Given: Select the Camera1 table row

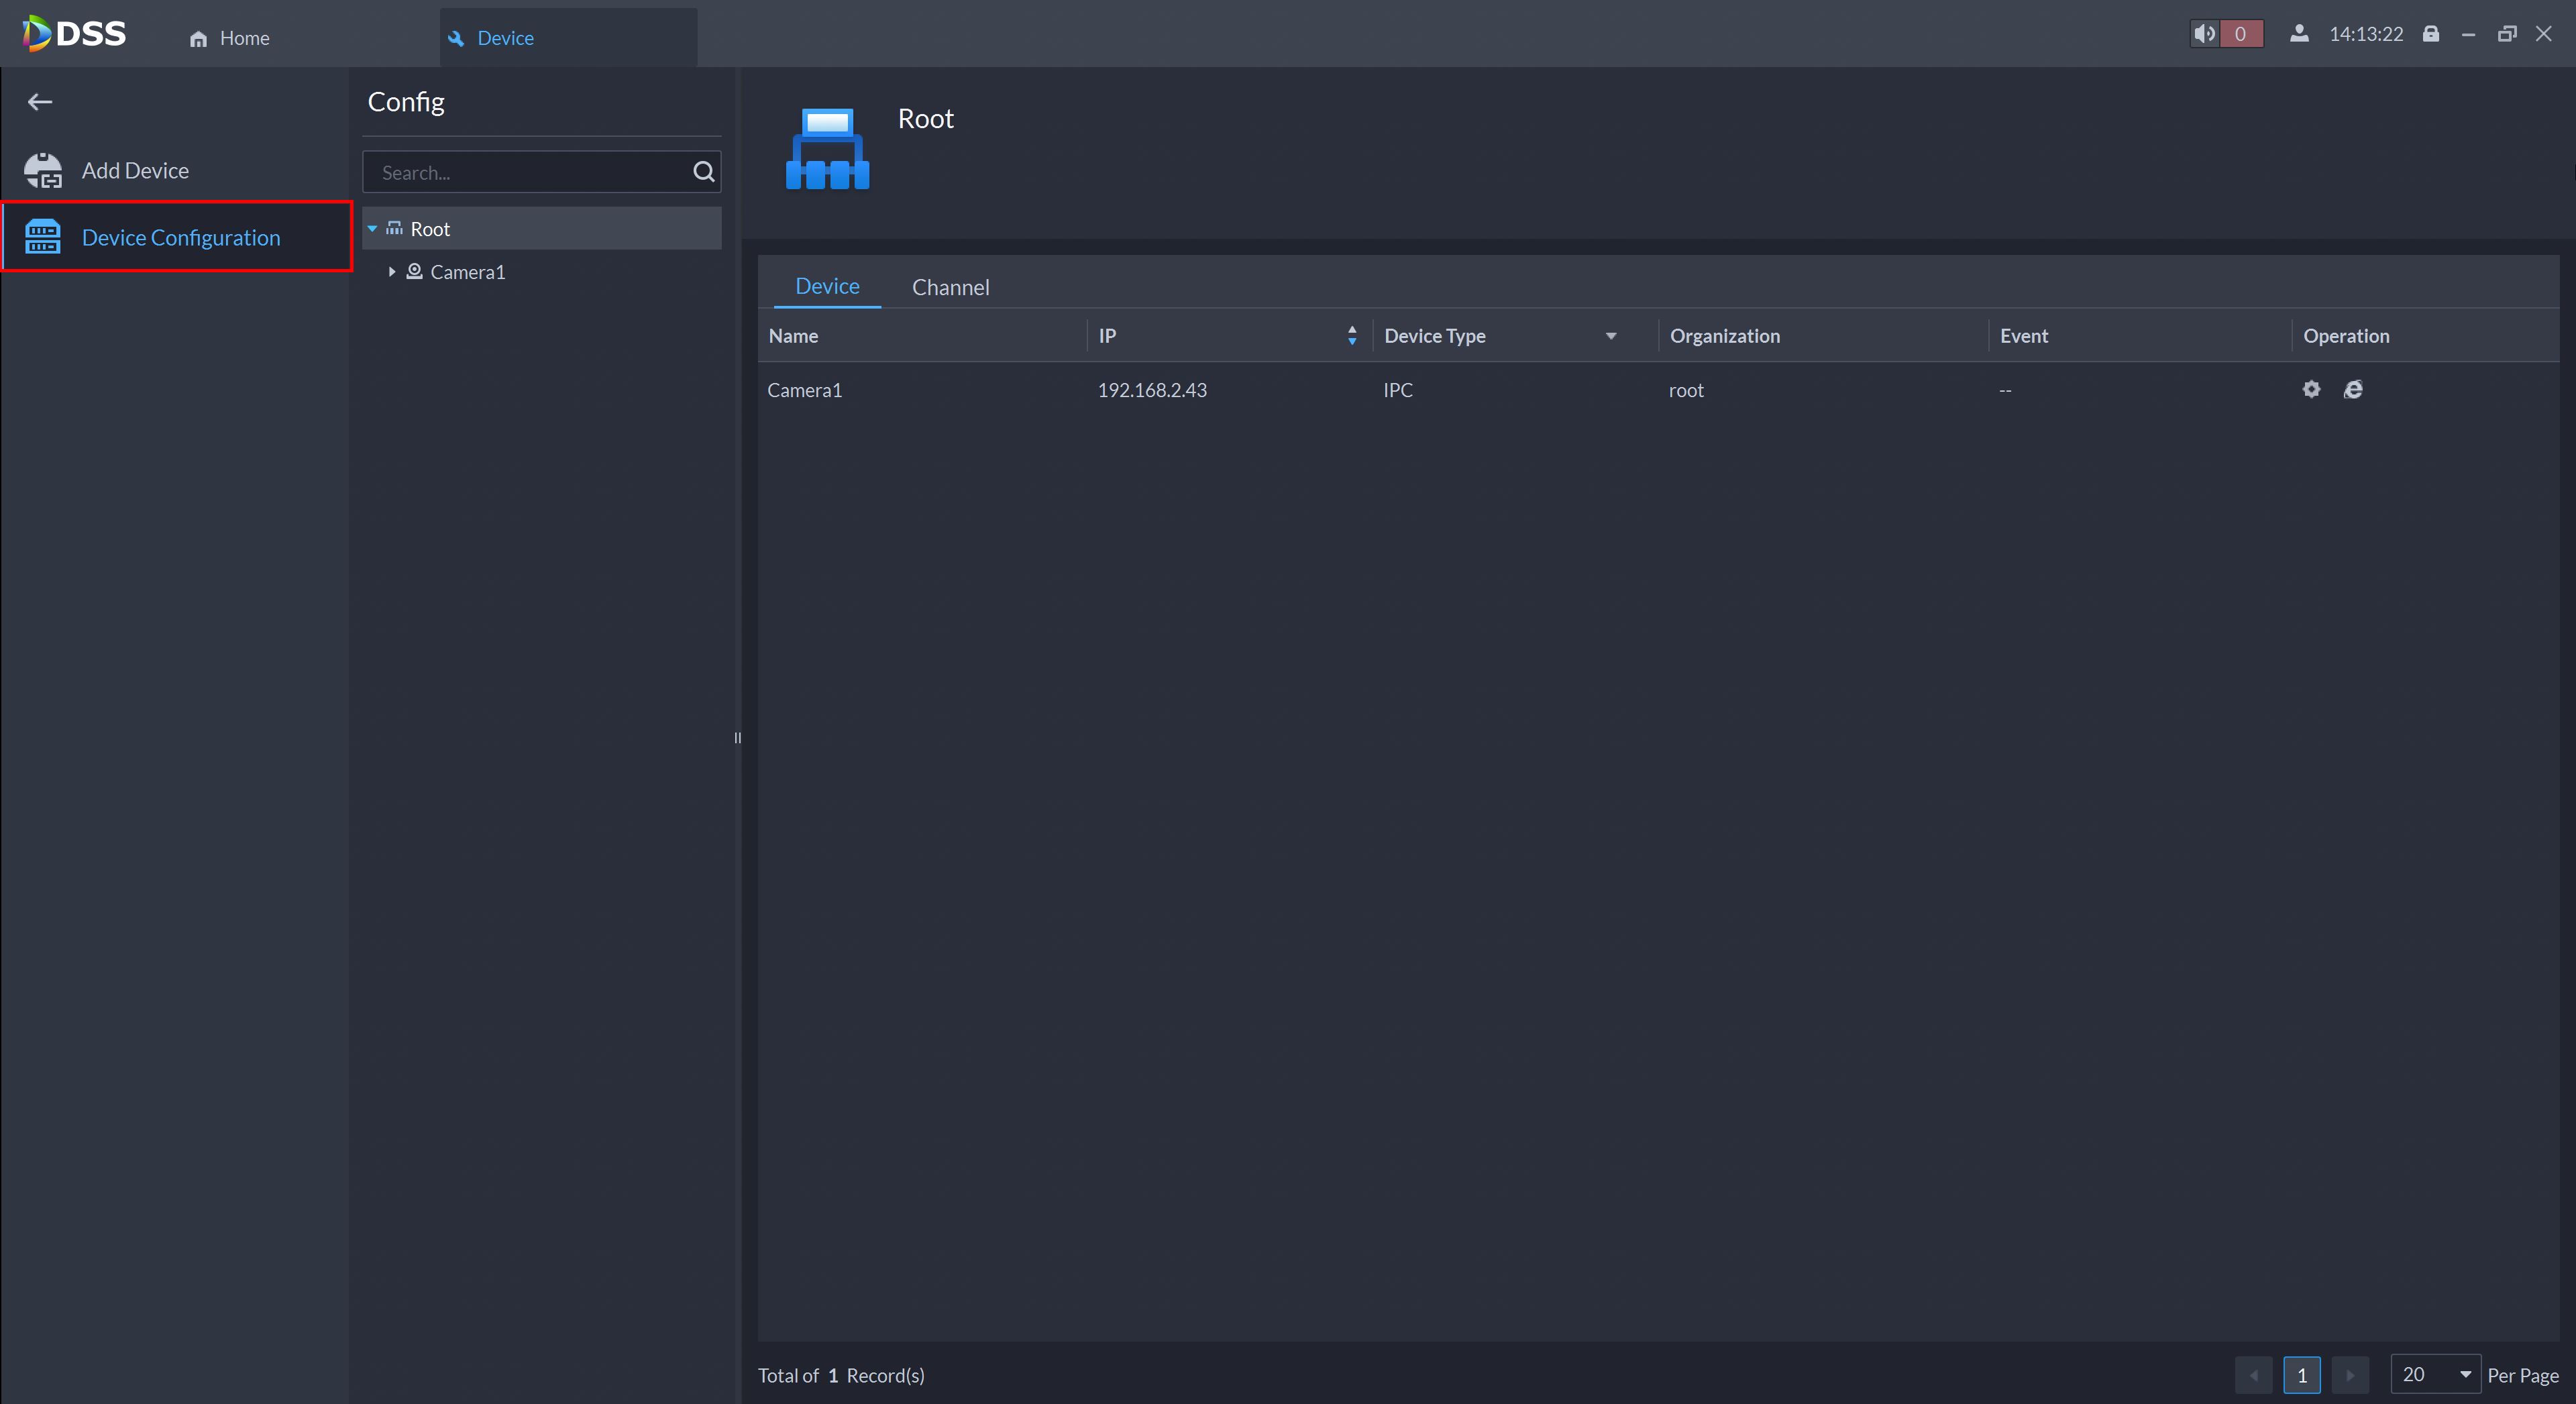Looking at the screenshot, I should (1400, 390).
